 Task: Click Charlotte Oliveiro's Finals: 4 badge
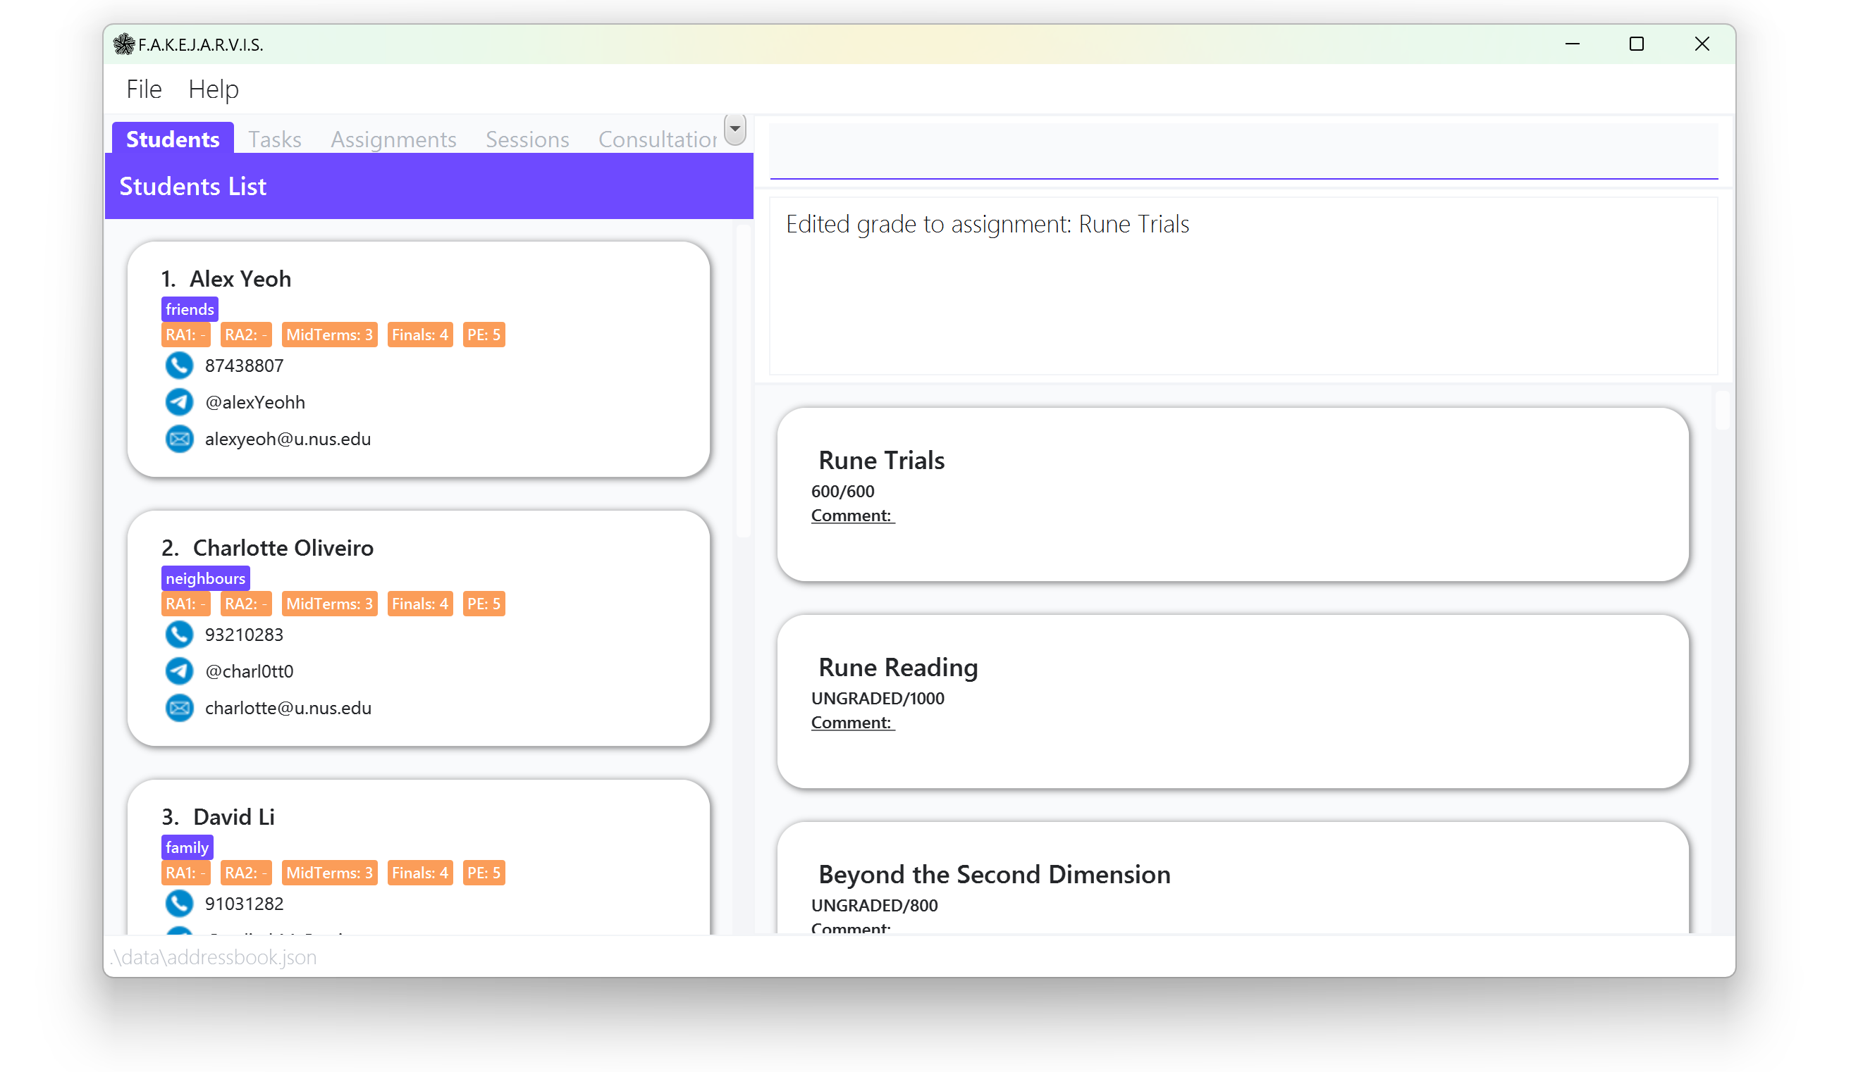[420, 604]
